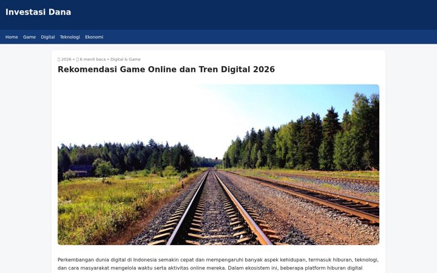Open the Game menu item in the navbar
Screen dimensions: 437x273
(x=29, y=37)
